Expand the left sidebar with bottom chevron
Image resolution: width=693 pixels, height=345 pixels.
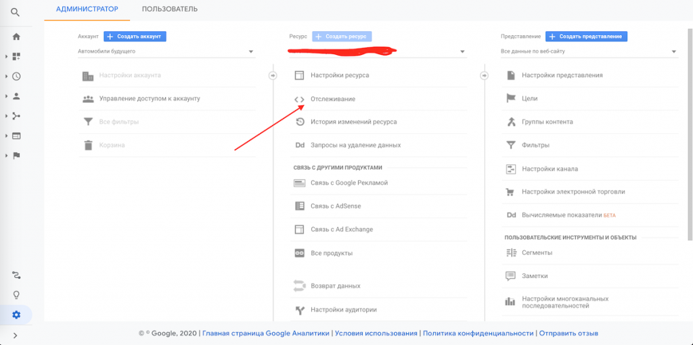16,336
